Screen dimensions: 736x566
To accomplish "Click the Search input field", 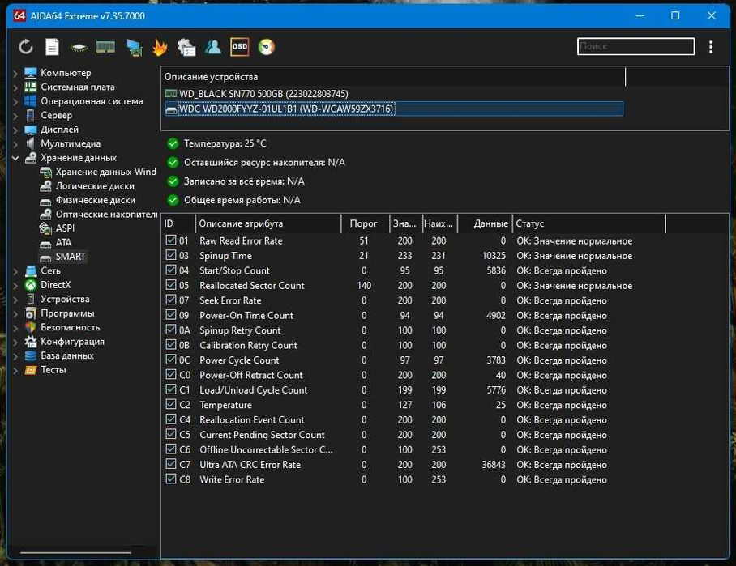I will (x=635, y=46).
